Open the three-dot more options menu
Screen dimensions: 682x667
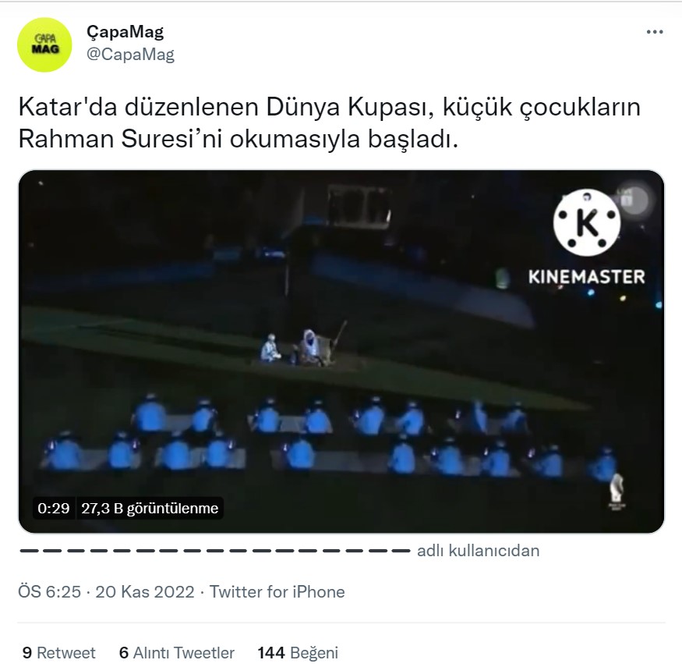[x=655, y=32]
